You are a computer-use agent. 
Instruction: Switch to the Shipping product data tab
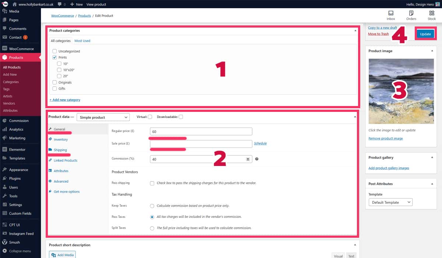60,150
